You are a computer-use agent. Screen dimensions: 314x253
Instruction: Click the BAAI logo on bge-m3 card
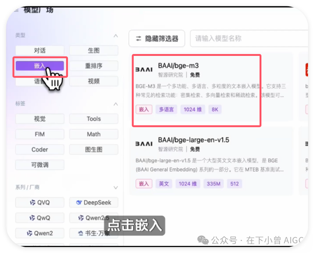pos(144,69)
